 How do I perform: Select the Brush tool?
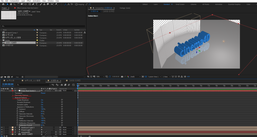click(x=41, y=4)
